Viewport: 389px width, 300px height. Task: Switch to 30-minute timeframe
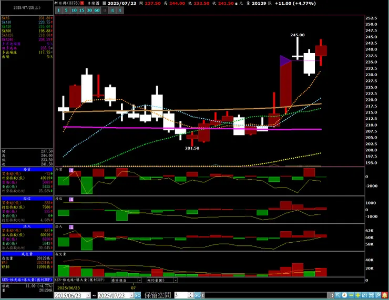(x=89, y=11)
